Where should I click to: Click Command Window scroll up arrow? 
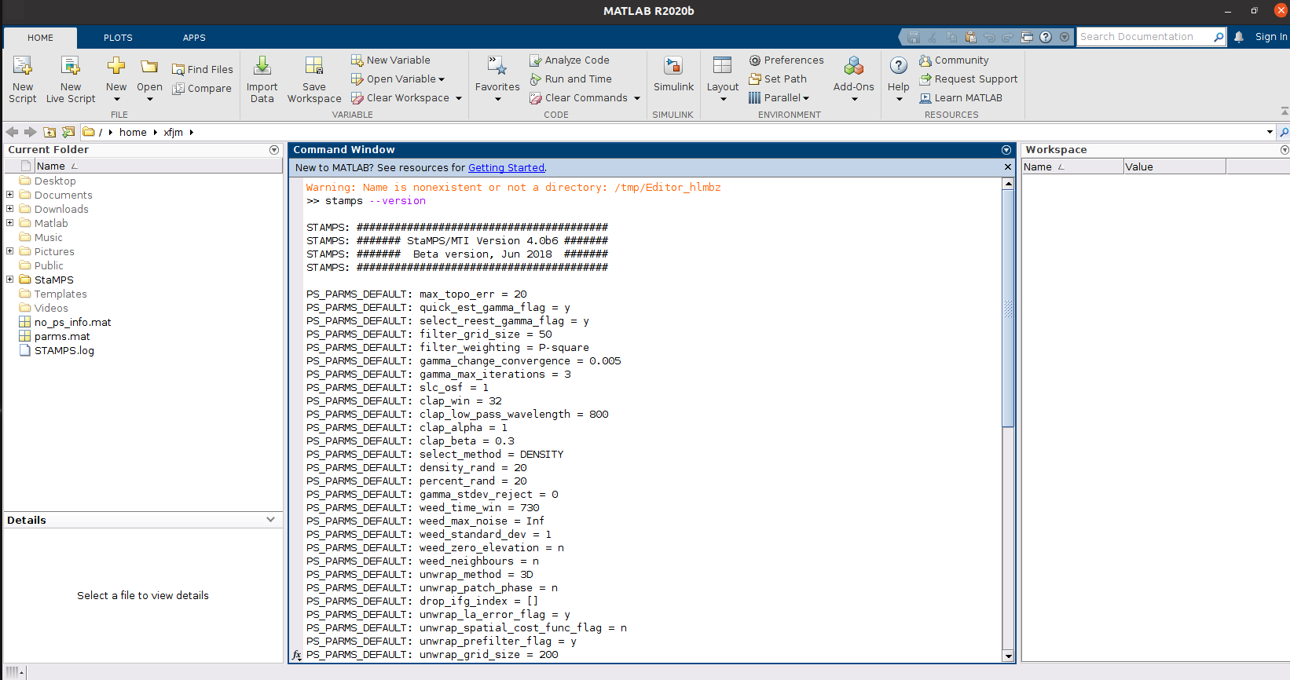pos(1008,184)
